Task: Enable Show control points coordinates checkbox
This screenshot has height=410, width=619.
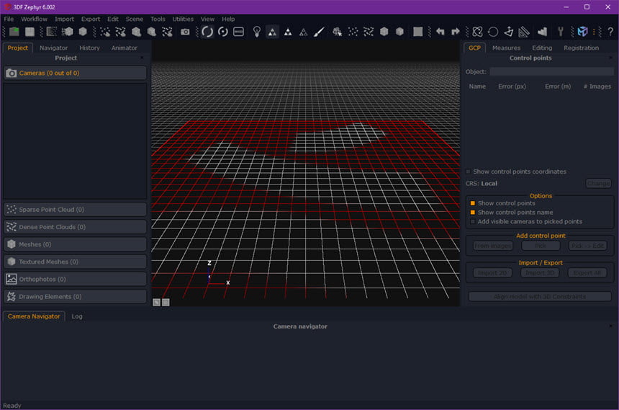Action: (468, 171)
